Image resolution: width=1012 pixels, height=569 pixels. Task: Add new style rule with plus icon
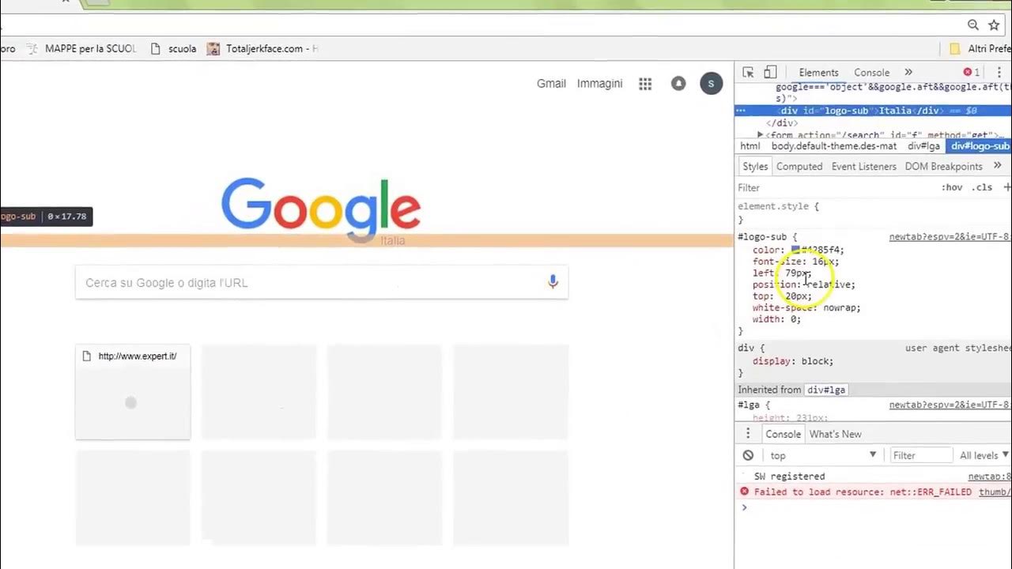1006,187
